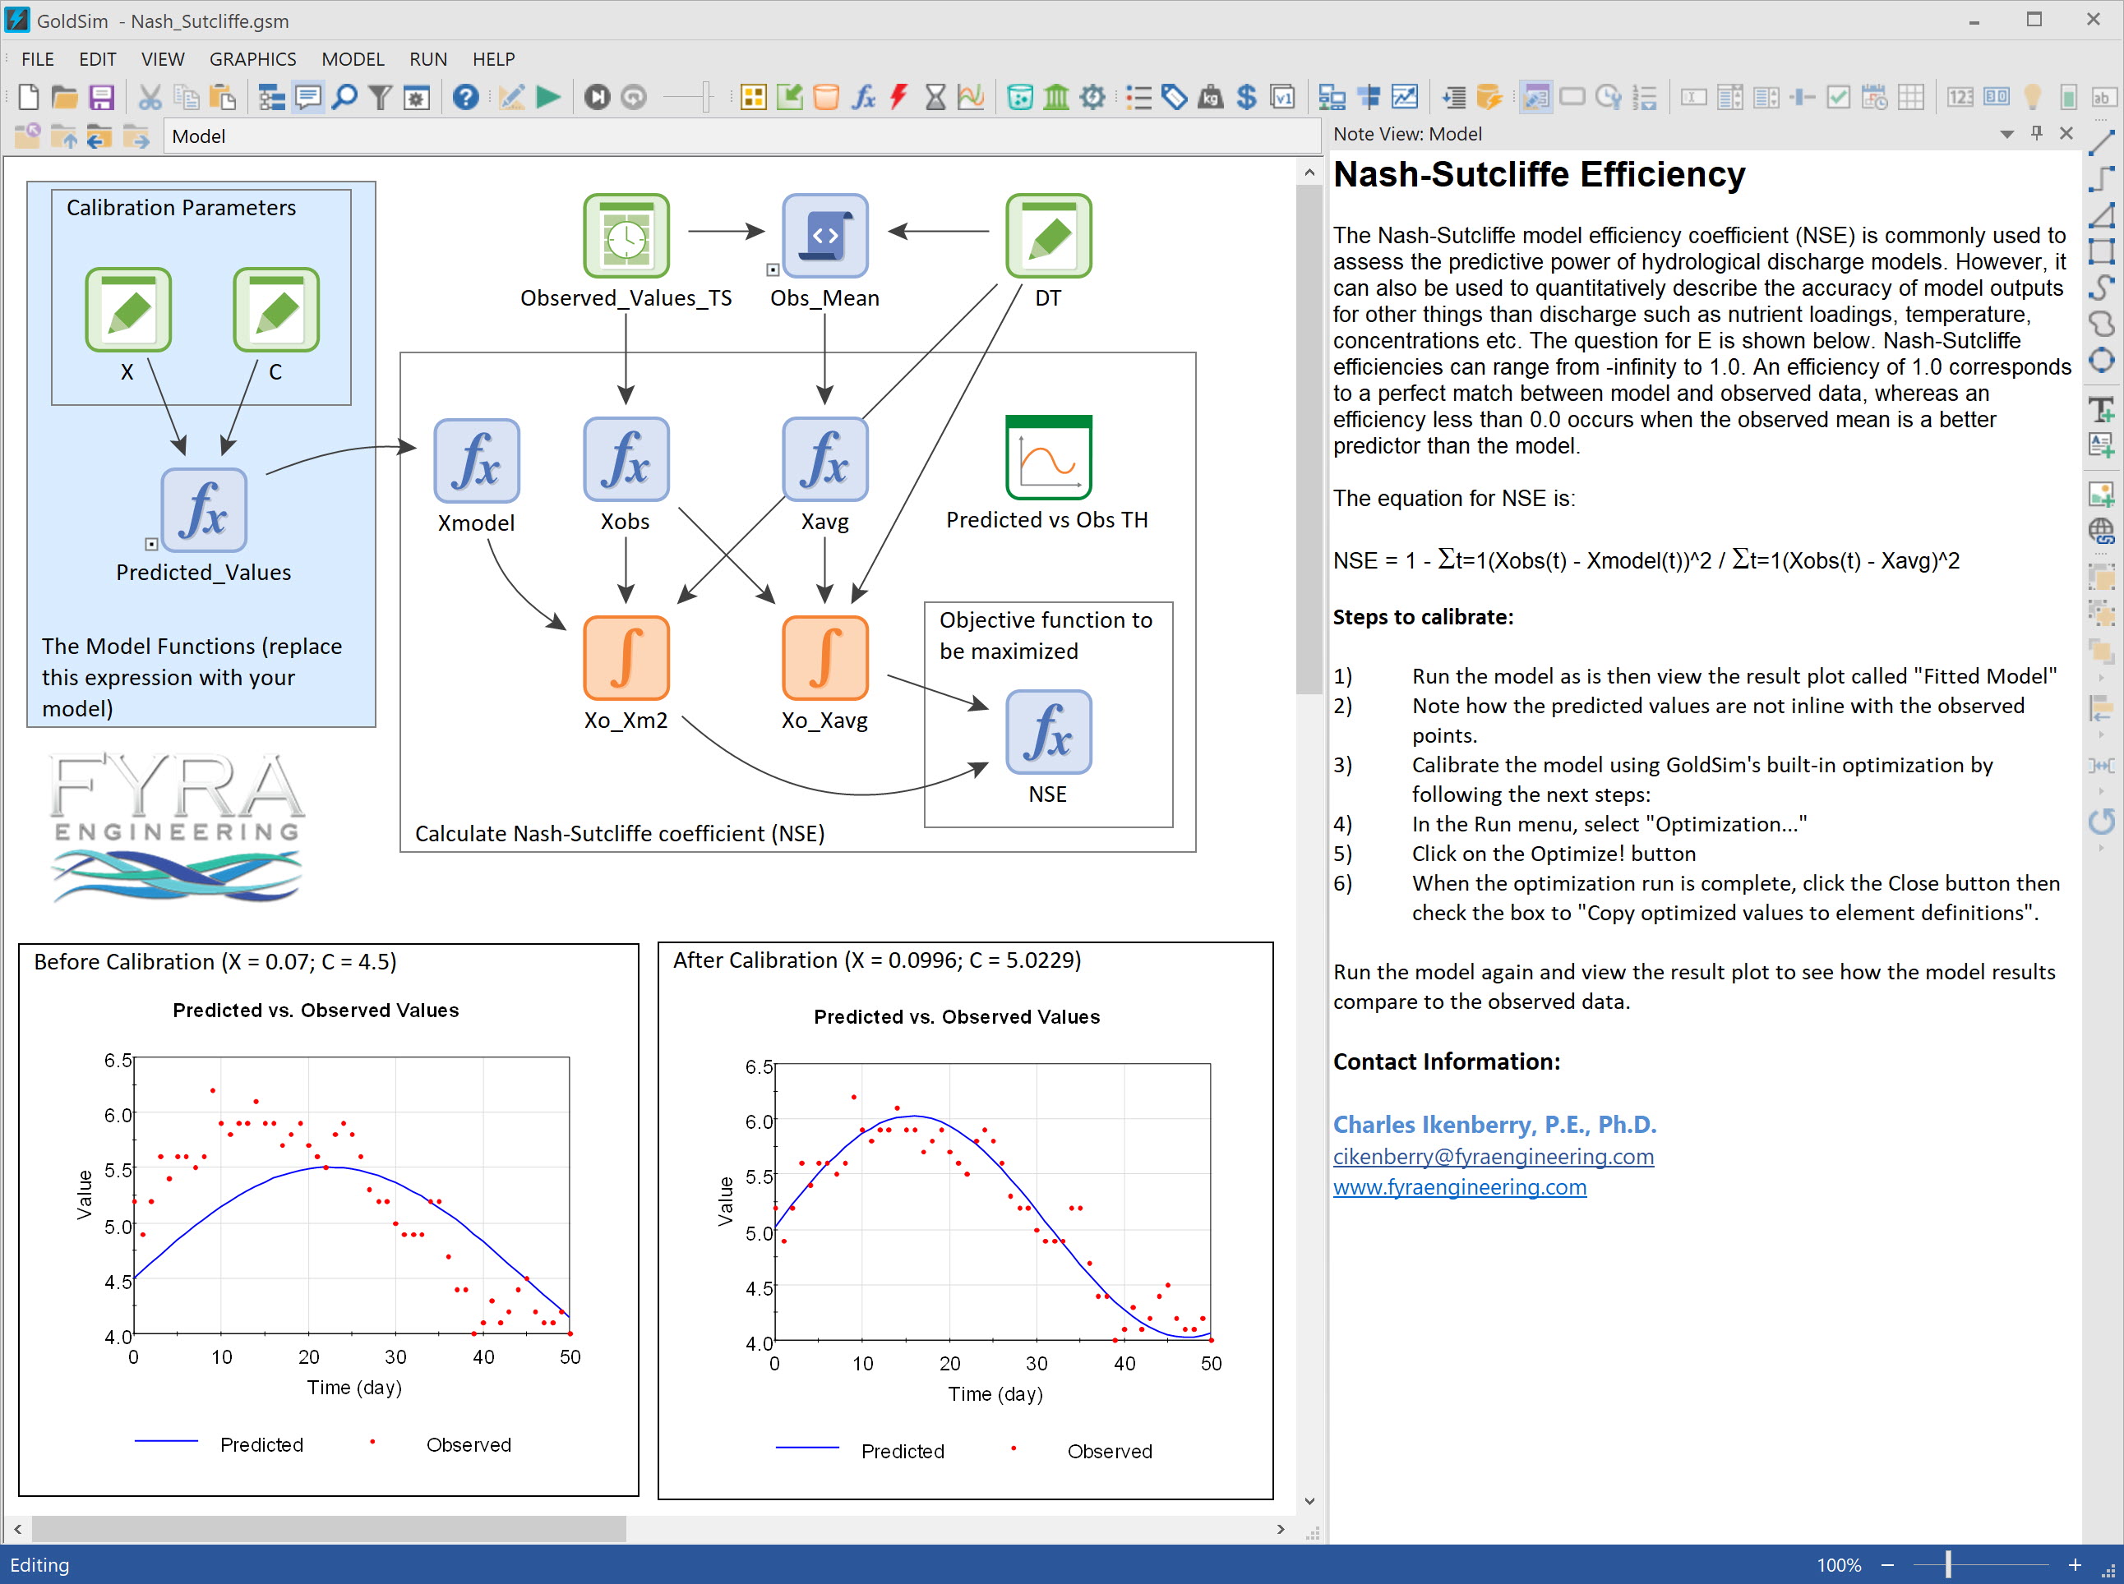
Task: Open the Units manager kg weight icon
Action: (x=1211, y=97)
